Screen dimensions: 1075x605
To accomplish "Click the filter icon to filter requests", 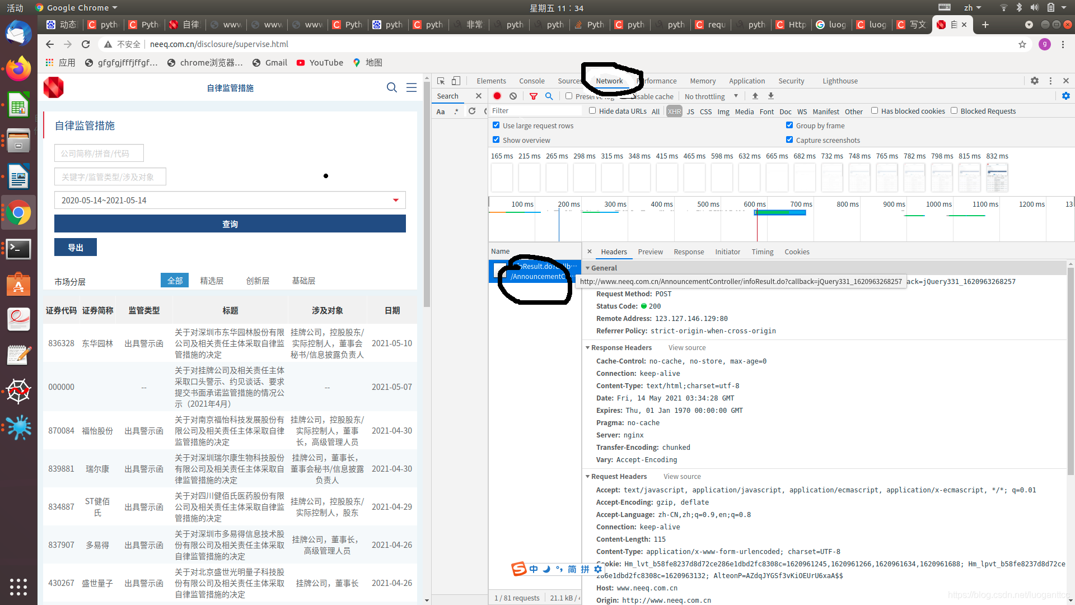I will point(534,95).
